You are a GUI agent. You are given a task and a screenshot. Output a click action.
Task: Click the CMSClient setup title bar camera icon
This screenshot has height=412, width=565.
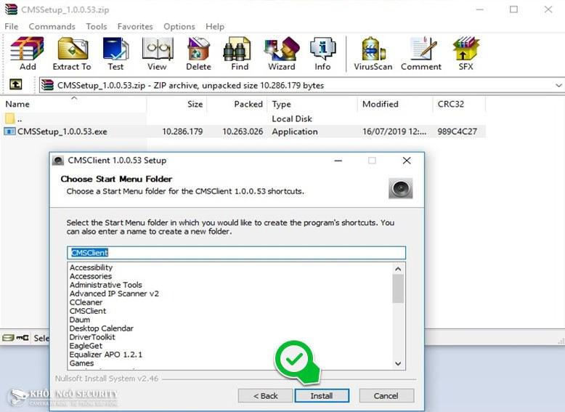(x=58, y=161)
